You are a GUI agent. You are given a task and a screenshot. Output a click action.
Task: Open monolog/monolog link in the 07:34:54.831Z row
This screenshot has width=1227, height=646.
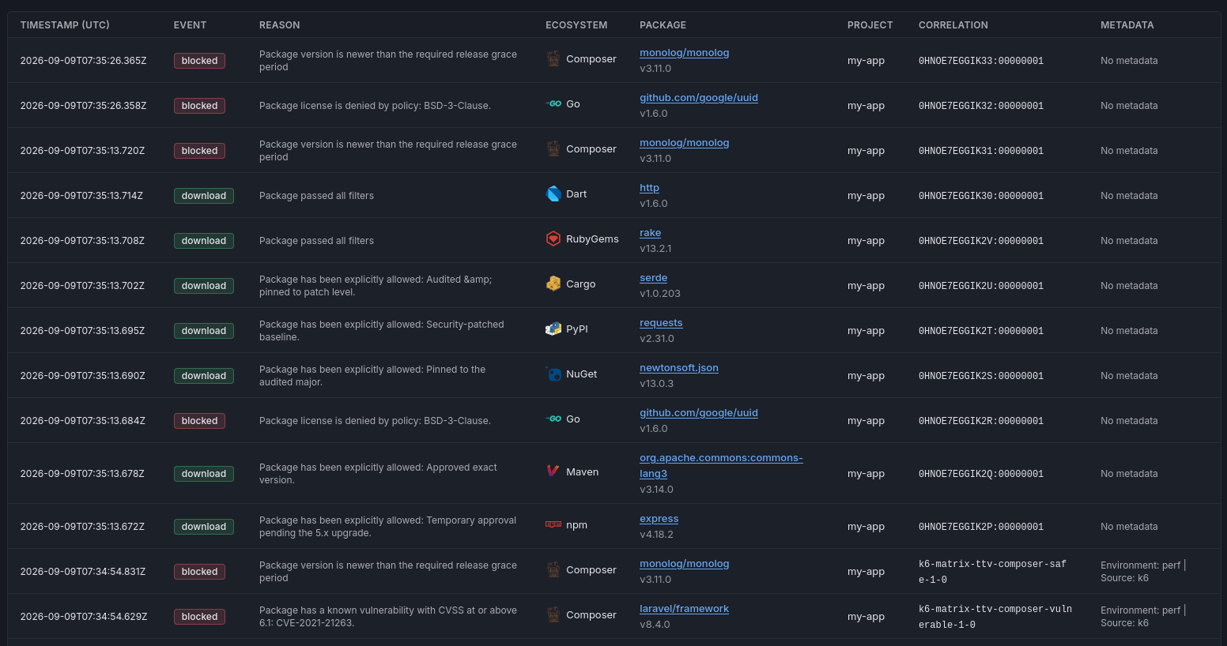click(684, 564)
